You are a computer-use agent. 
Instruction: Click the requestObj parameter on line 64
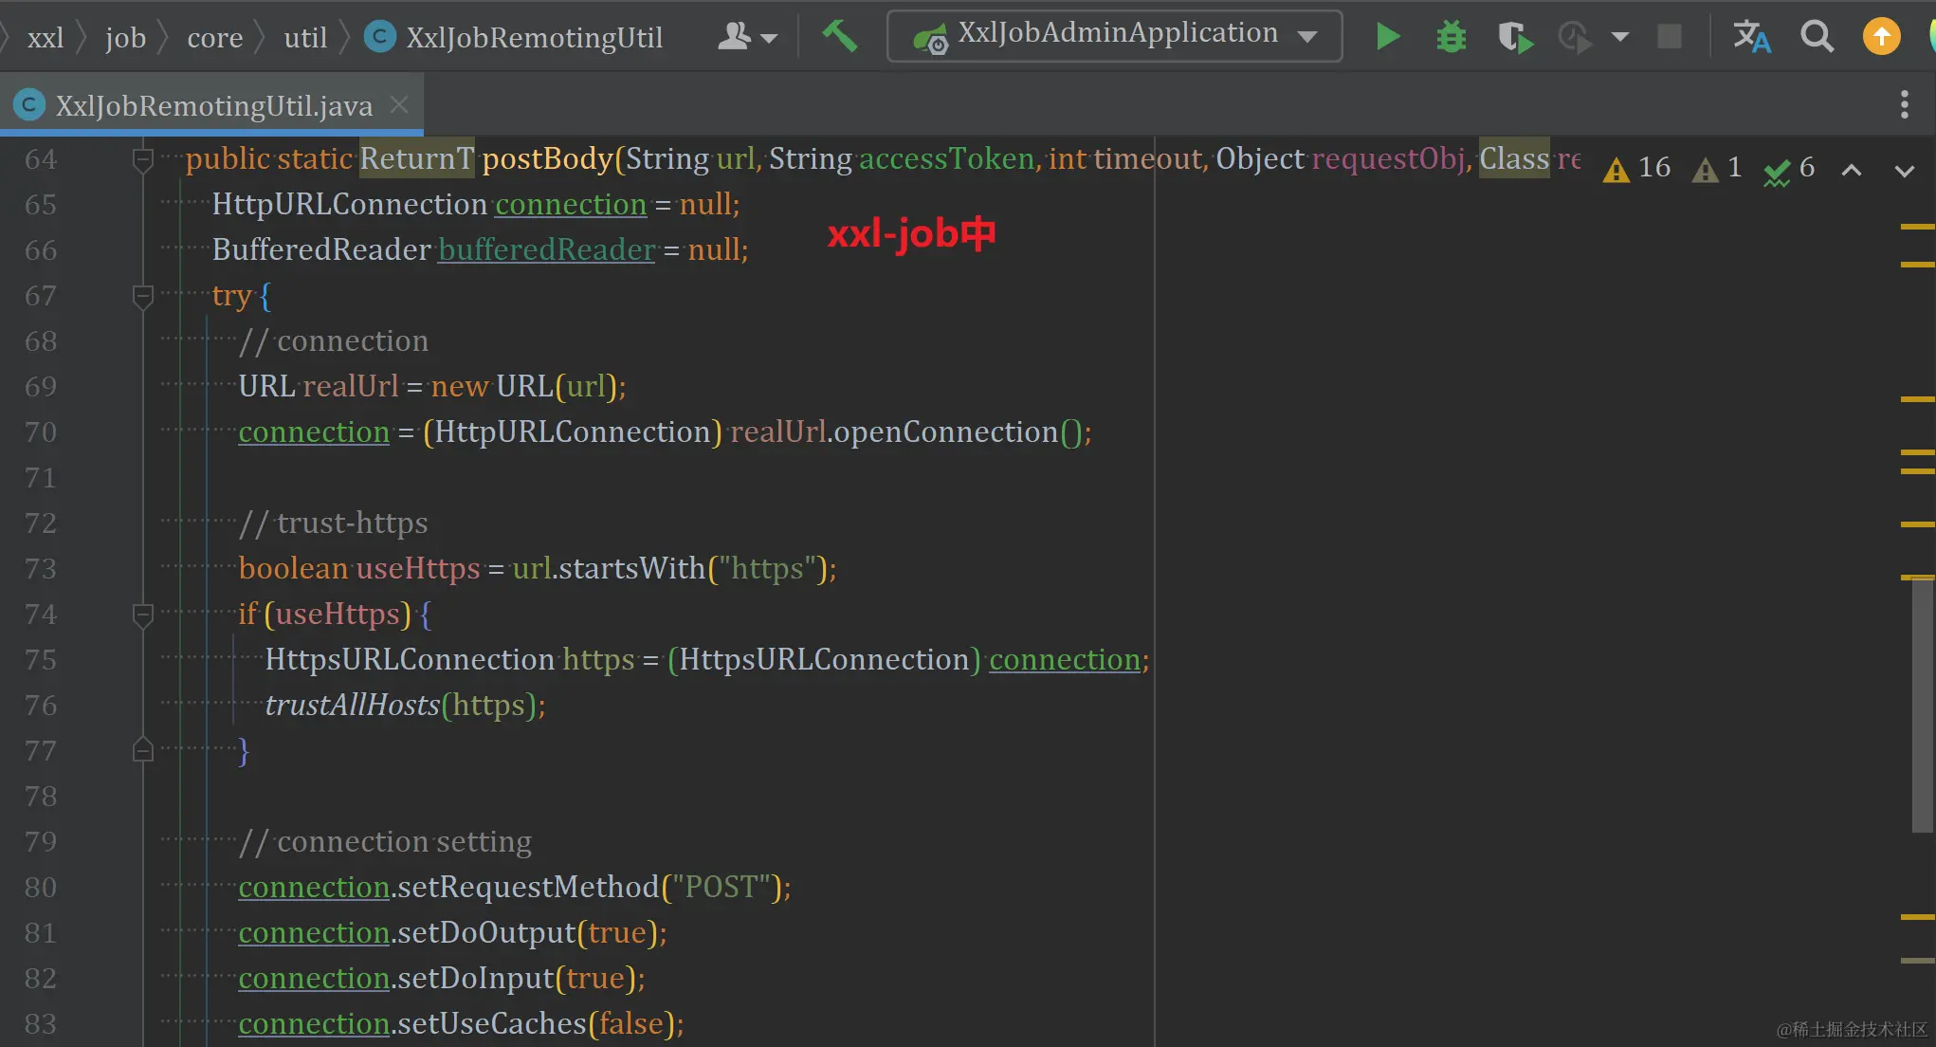tap(1389, 158)
